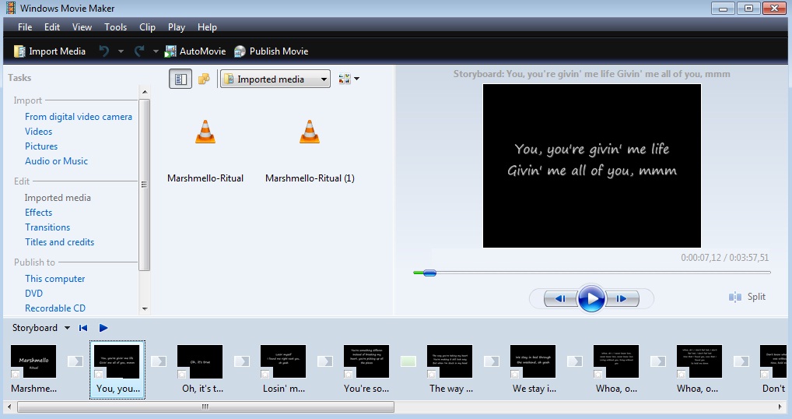Click transition cell between Marshme... and You, you...
This screenshot has height=419, width=792.
(75, 361)
